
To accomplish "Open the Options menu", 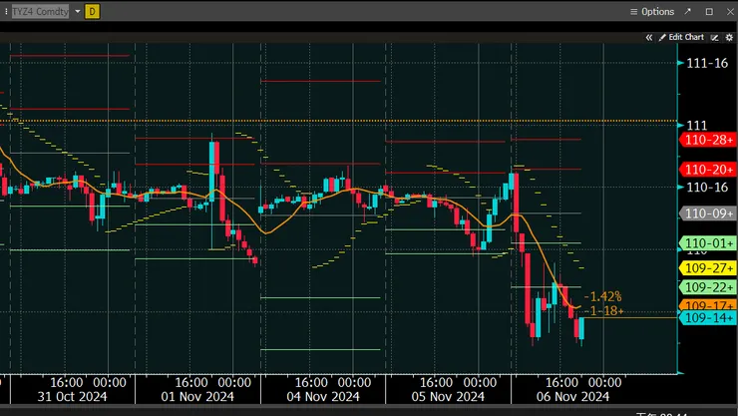I will [652, 12].
